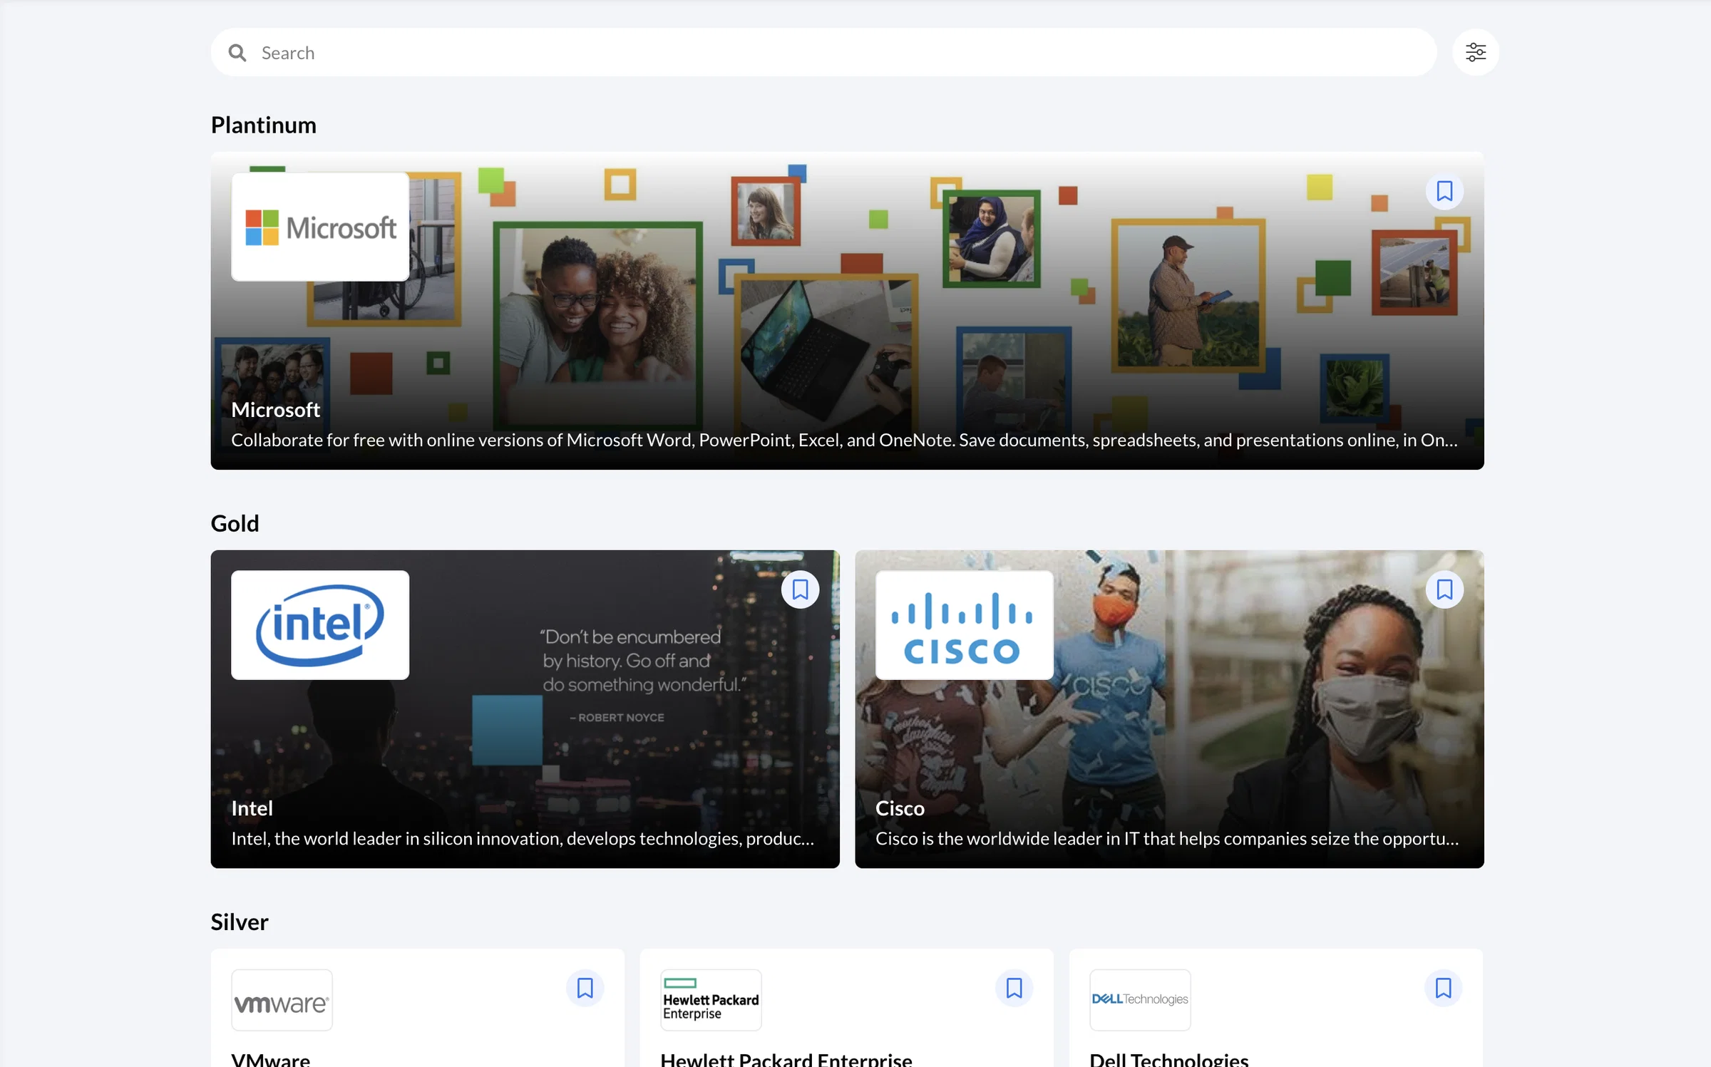
Task: Open the Cisco title link
Action: 900,808
